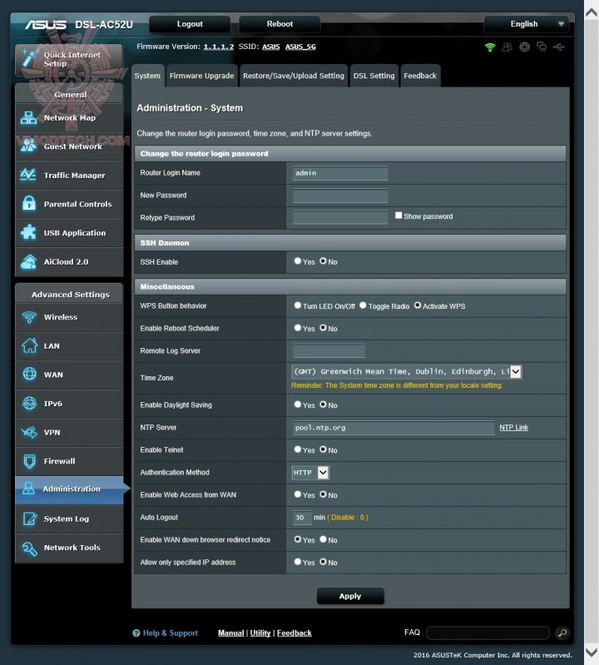The width and height of the screenshot is (599, 665).
Task: Click the WAN globe icon in sidebar
Action: tap(29, 374)
